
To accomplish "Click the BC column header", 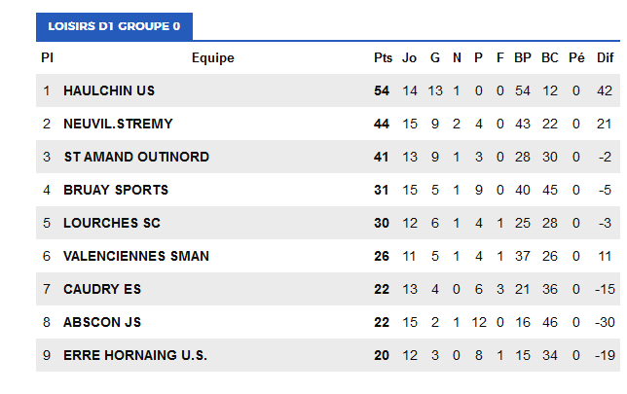I will coord(550,58).
